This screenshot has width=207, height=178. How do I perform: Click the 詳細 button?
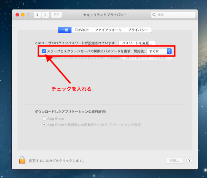coord(174,160)
